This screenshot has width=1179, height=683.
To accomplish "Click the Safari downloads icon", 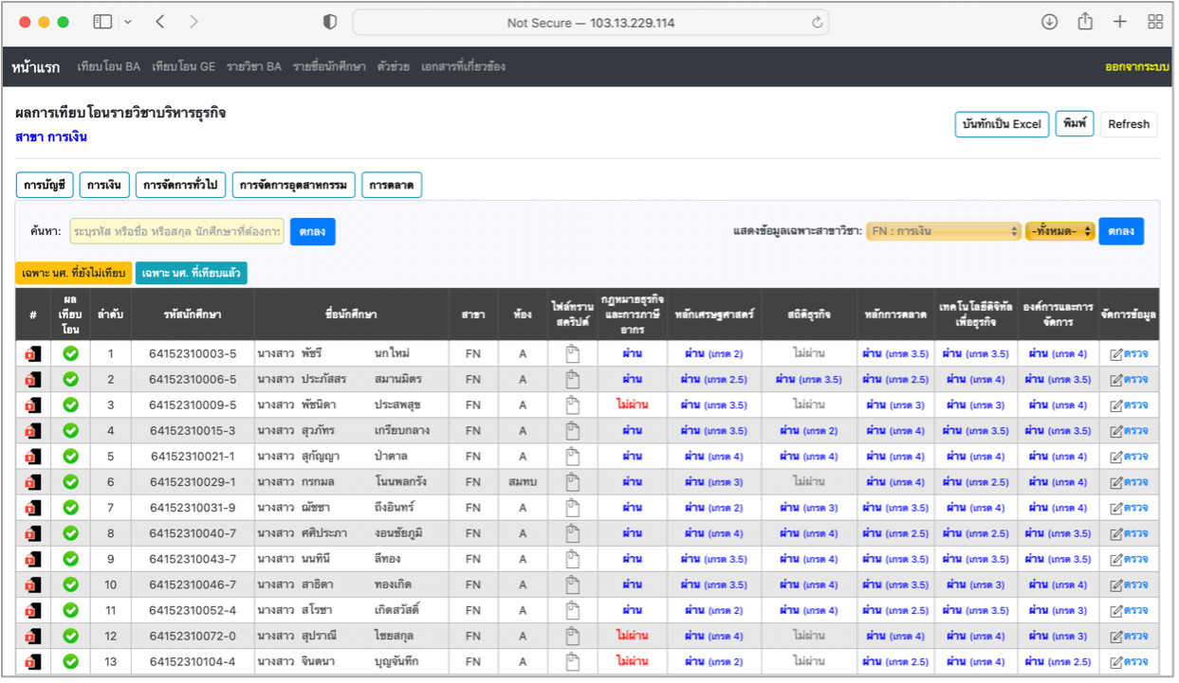I will [x=1049, y=22].
